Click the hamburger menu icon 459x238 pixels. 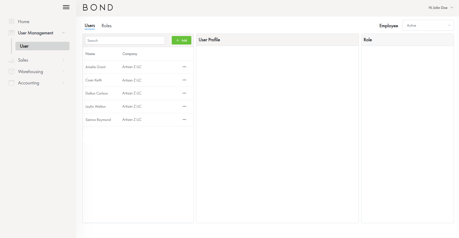66,7
